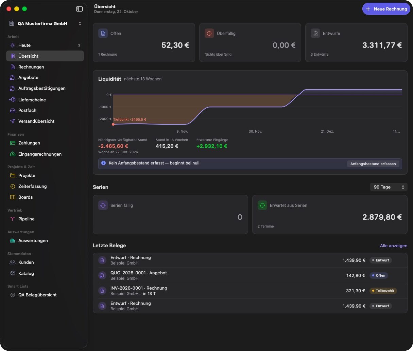The image size is (413, 351).
Task: Click the Versandübersicht paper-plane icon
Action: pos(13,121)
